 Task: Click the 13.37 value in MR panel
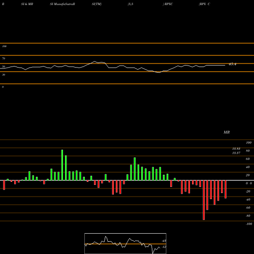(x=236, y=153)
